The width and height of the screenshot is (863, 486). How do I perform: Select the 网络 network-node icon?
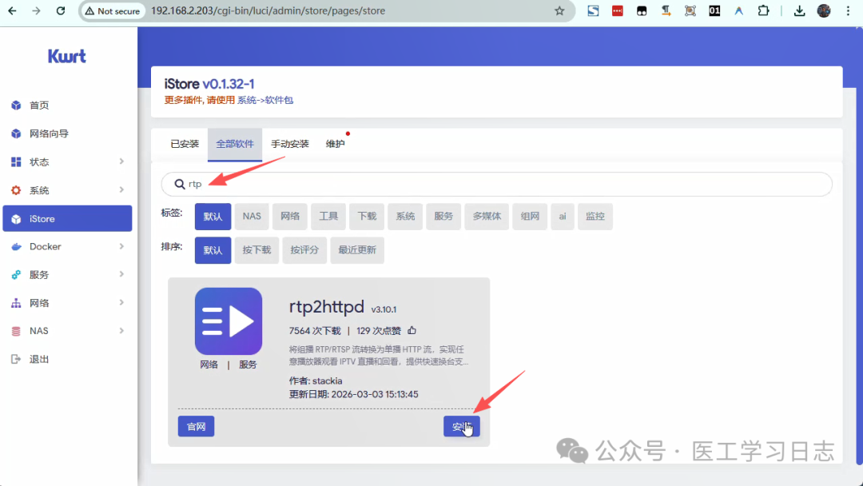(x=18, y=302)
